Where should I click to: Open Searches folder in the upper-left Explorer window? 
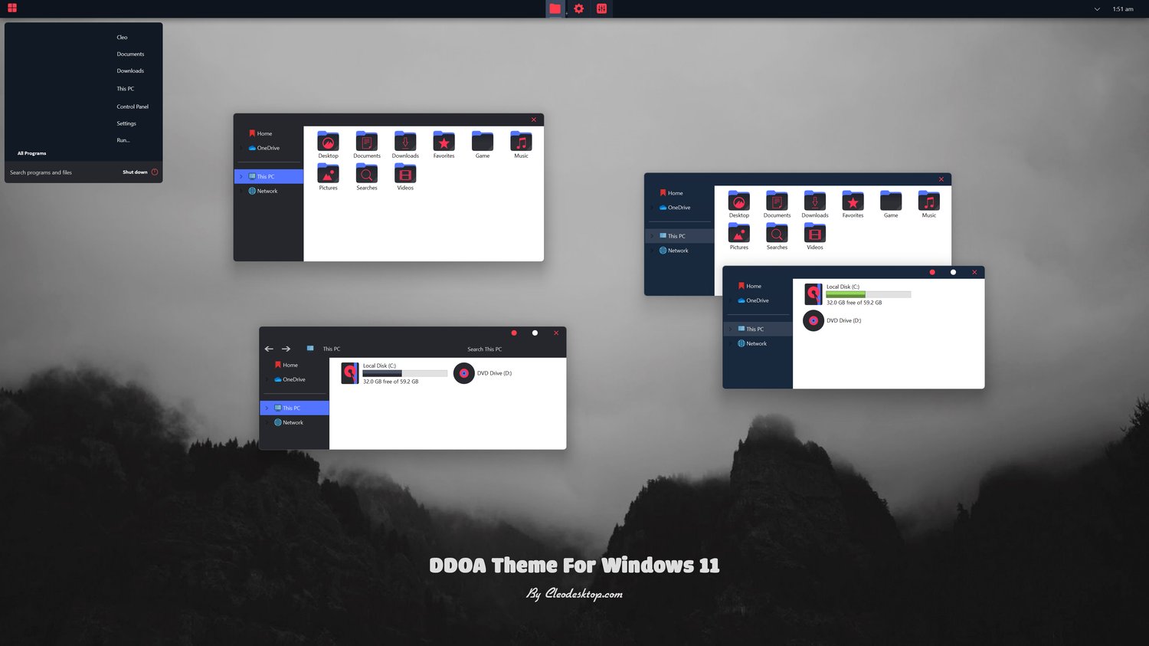[x=367, y=177]
